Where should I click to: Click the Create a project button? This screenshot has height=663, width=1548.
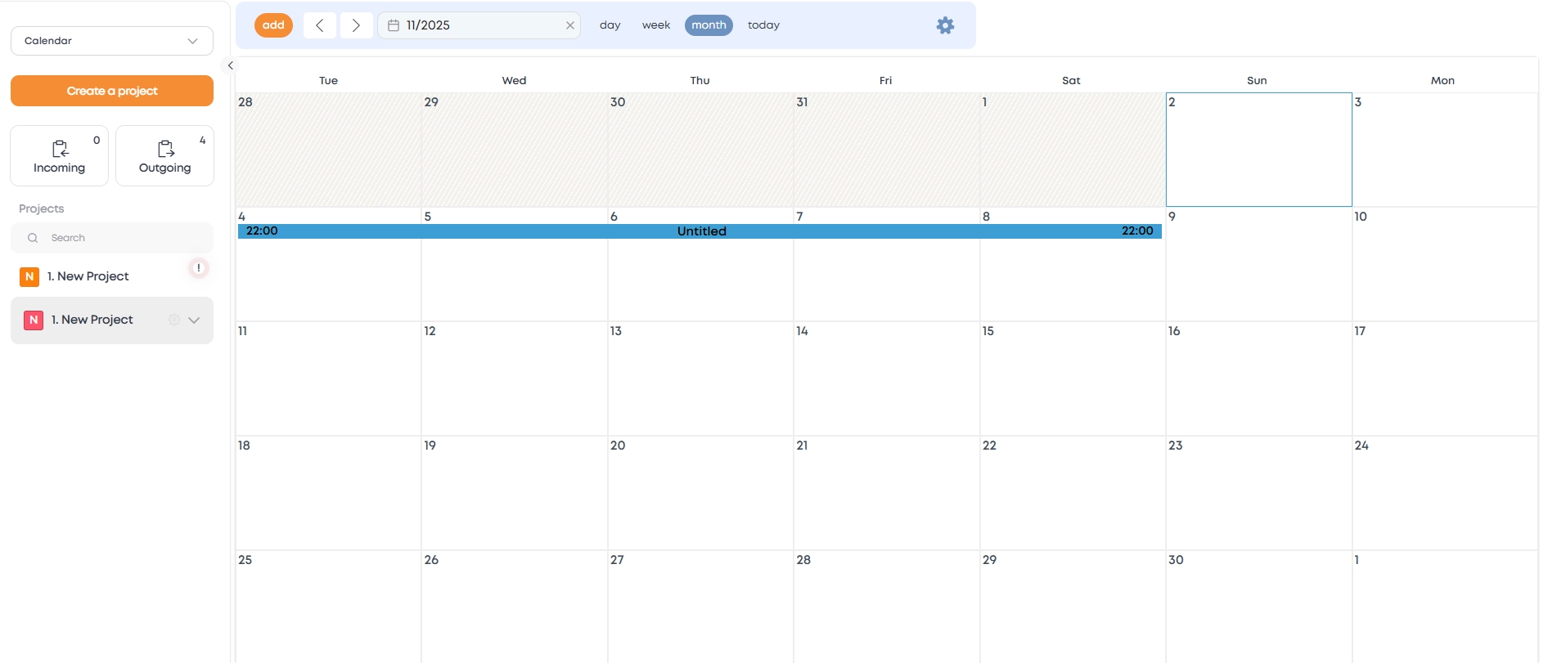click(112, 91)
